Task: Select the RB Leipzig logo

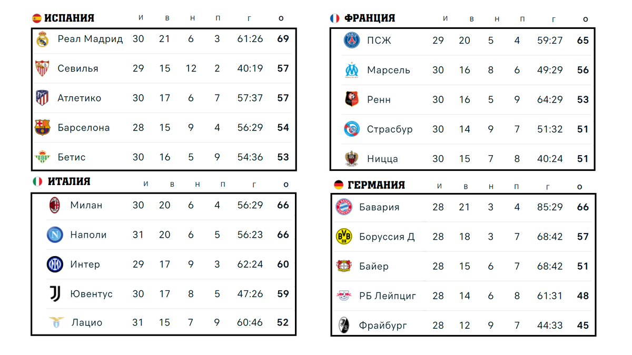Action: [343, 296]
